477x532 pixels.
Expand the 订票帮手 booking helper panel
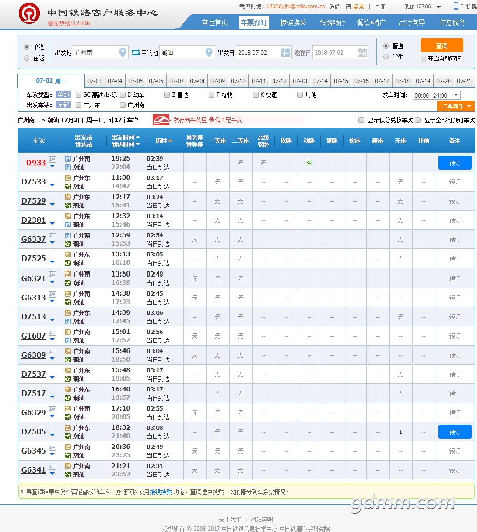[x=456, y=106]
